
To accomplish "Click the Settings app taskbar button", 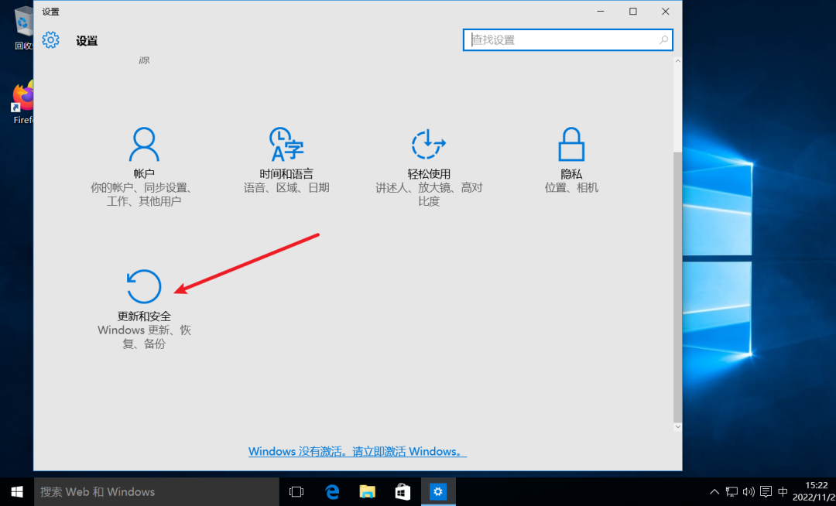I will 438,491.
